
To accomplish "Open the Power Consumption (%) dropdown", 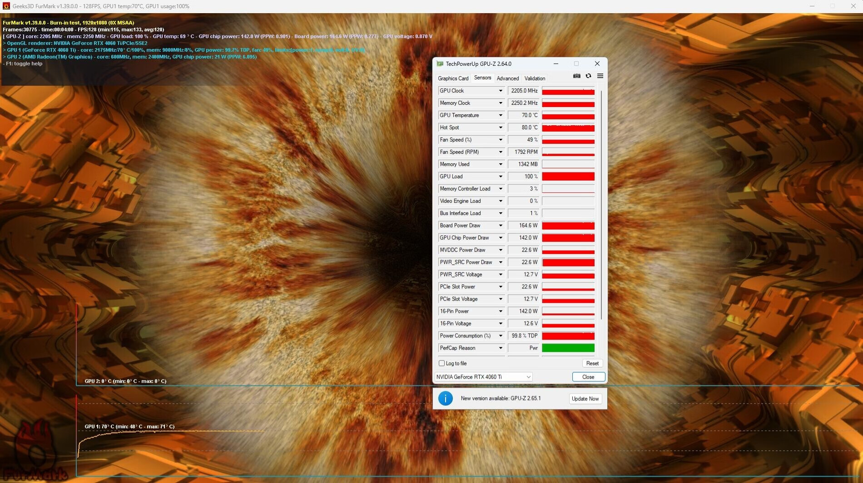I will click(501, 336).
